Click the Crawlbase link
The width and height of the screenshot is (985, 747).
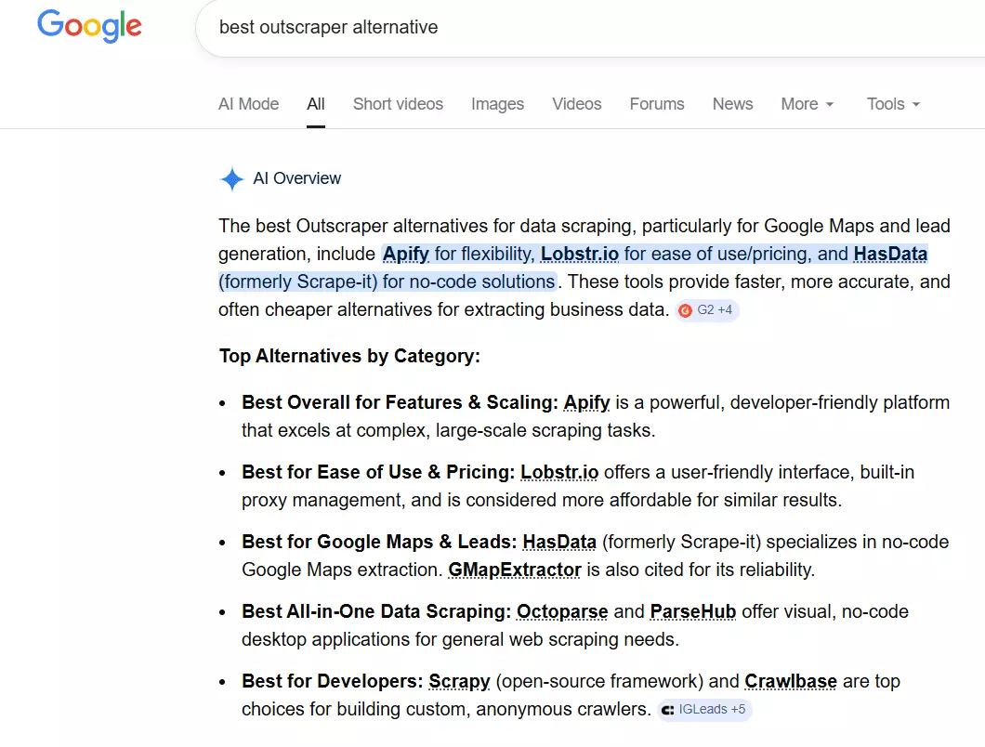791,681
